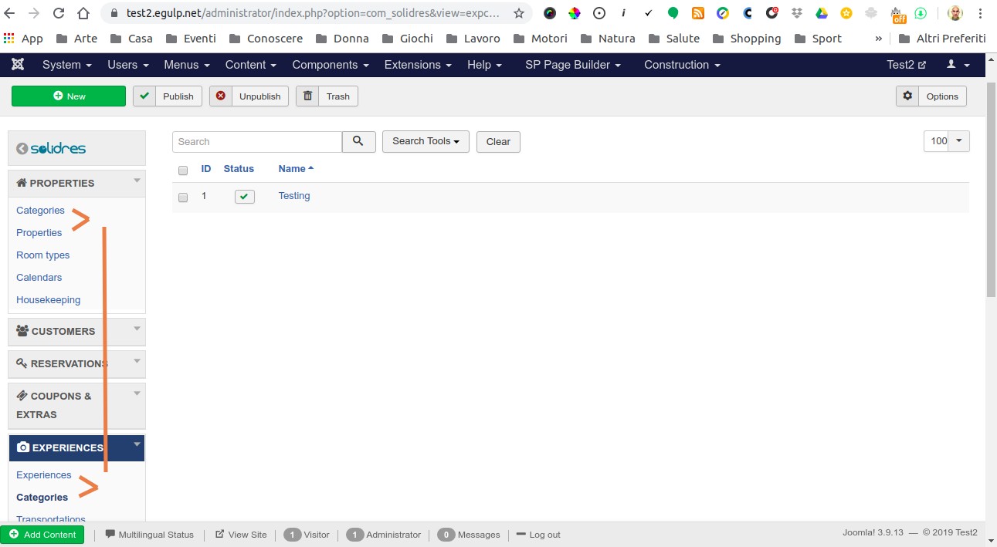The width and height of the screenshot is (997, 547).
Task: Check the select-all checkbox in the table header
Action: (x=183, y=170)
